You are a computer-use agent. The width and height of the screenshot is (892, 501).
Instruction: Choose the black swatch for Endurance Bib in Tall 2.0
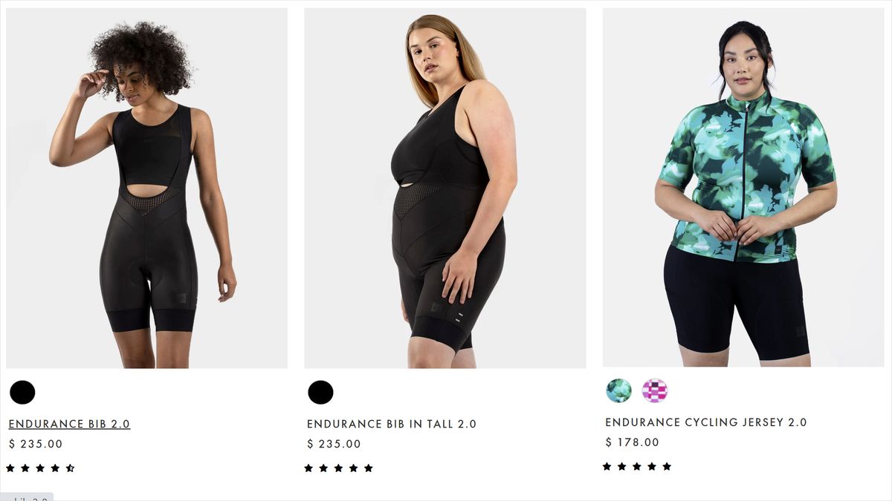coord(320,392)
